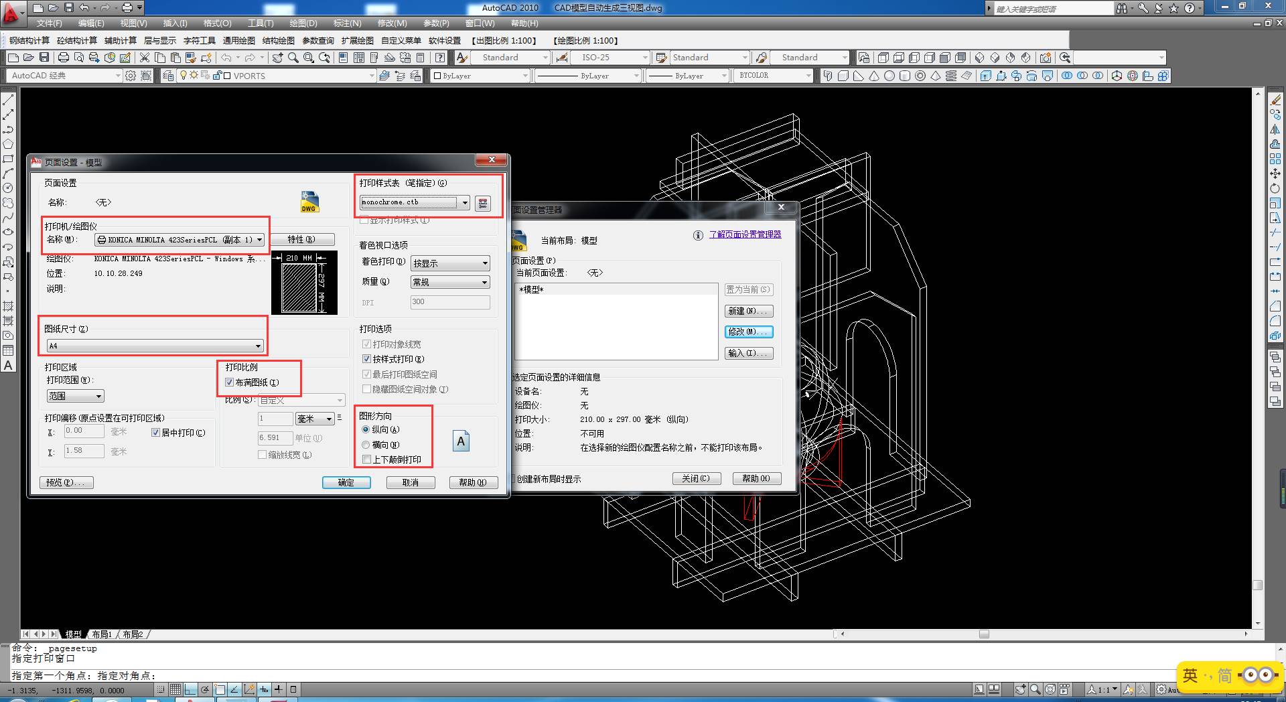The width and height of the screenshot is (1286, 702).
Task: Click the 修改 modify button in manager
Action: click(749, 332)
